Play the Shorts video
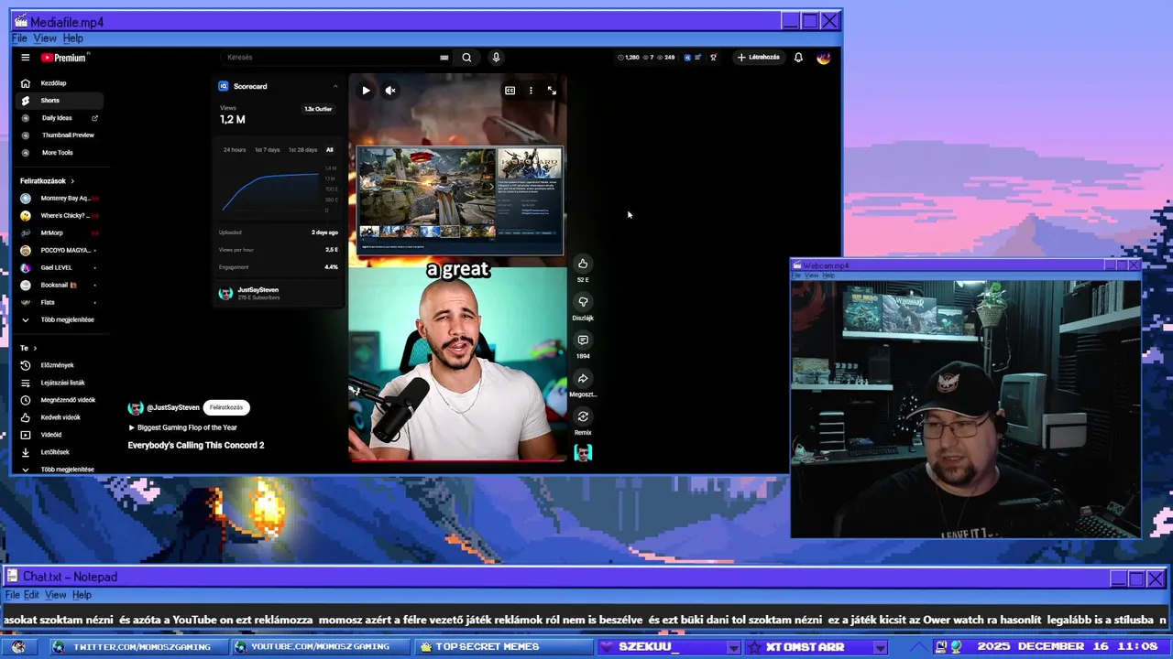Image resolution: width=1173 pixels, height=659 pixels. tap(366, 91)
